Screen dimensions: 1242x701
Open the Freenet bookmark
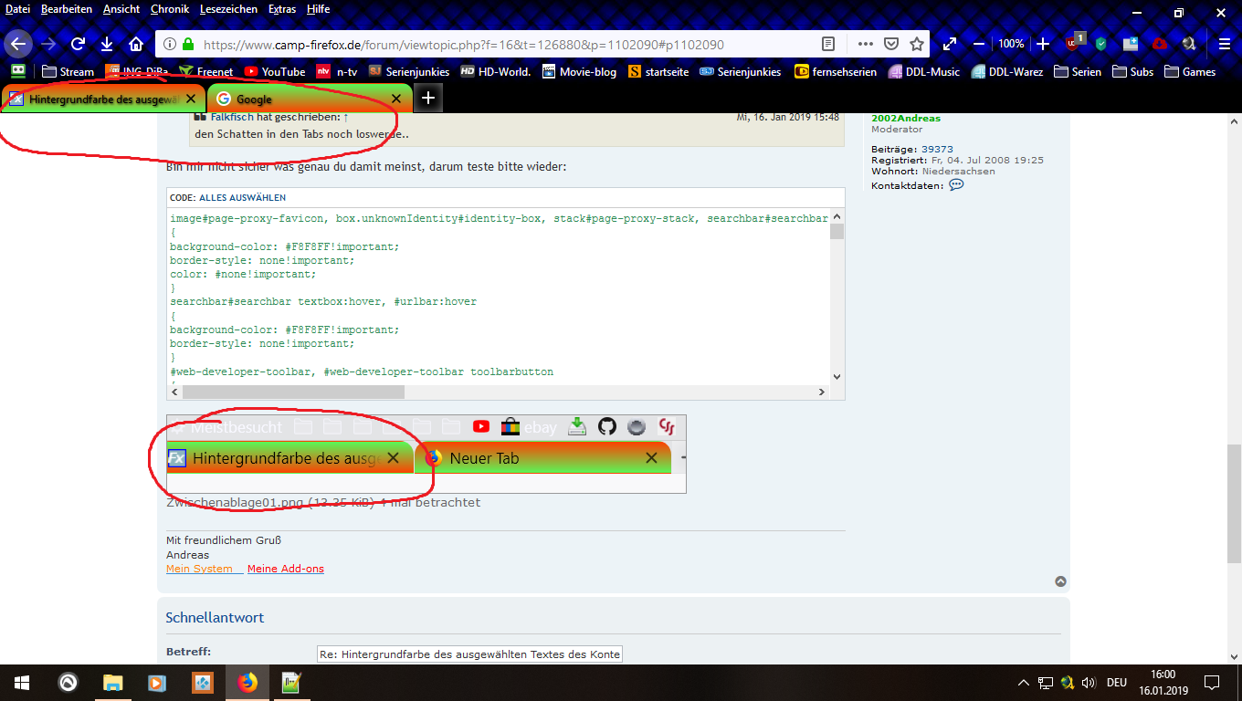[206, 71]
